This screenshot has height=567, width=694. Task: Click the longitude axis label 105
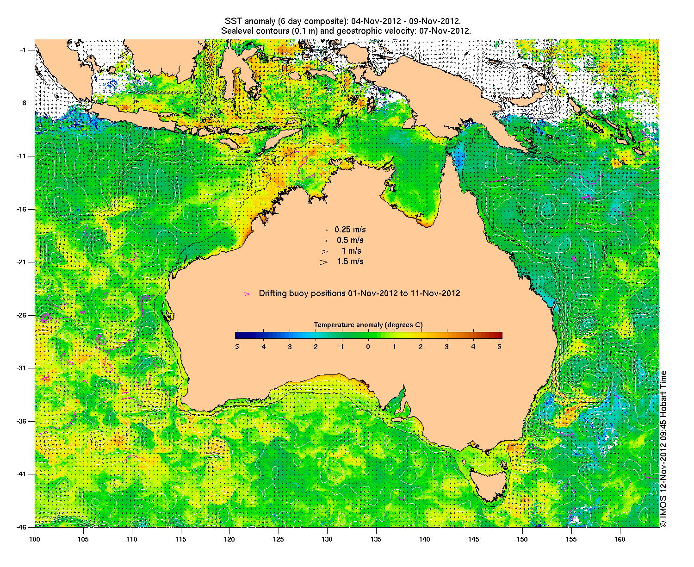coord(83,539)
